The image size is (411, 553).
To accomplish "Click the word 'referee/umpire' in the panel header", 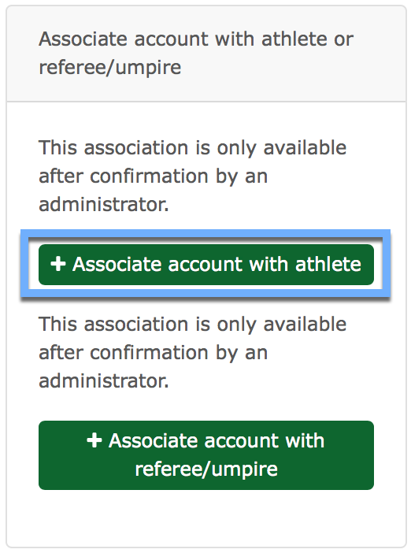I will [110, 68].
